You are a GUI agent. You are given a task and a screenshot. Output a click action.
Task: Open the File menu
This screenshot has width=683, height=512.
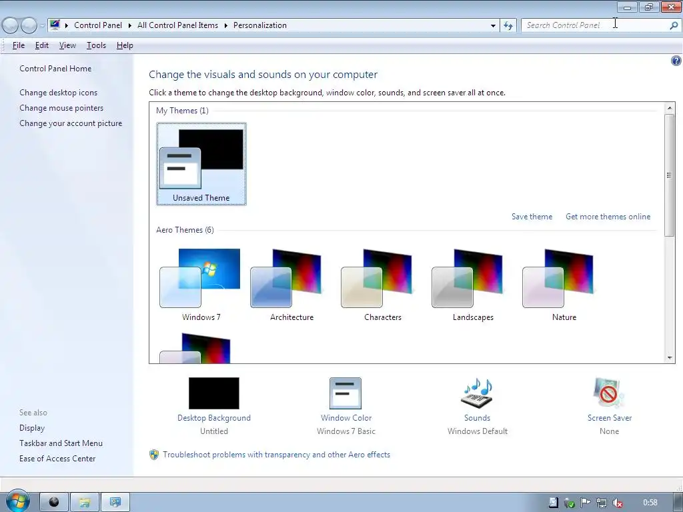tap(18, 45)
